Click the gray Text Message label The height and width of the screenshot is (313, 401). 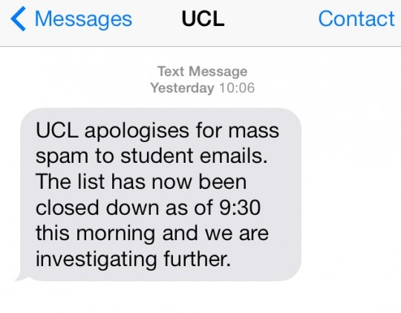click(202, 71)
